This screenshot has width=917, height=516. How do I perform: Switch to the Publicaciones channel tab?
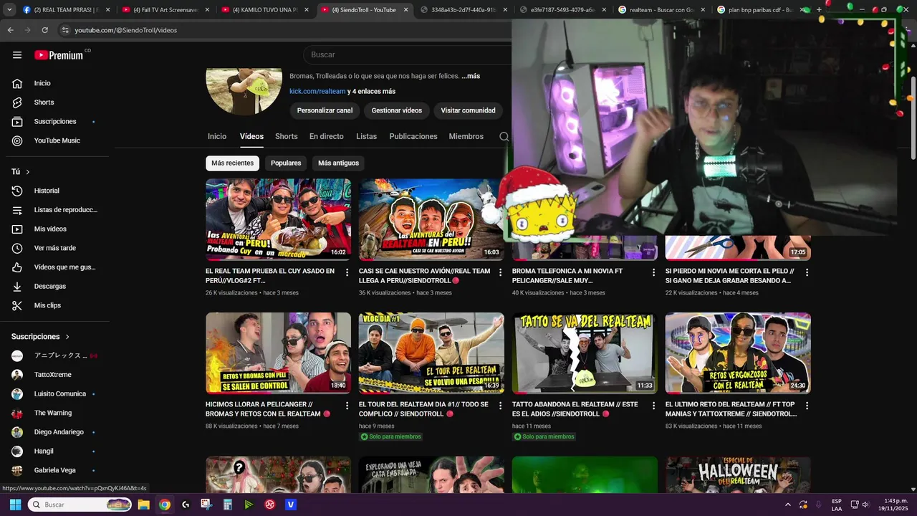coord(413,136)
